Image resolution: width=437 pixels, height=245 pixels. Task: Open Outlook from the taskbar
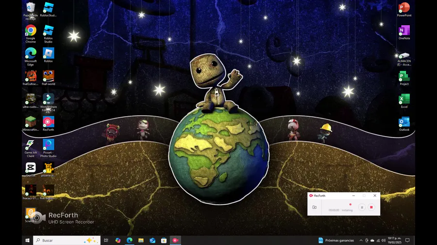pyautogui.click(x=152, y=240)
